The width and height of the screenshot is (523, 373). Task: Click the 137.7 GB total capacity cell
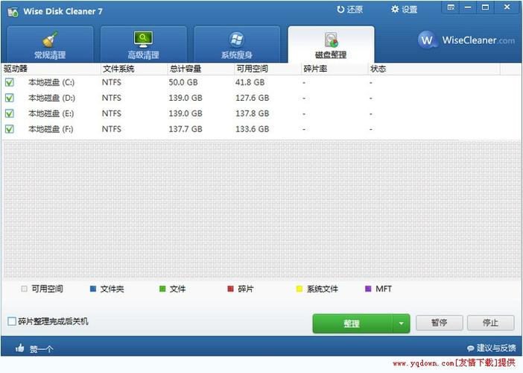[x=186, y=129]
